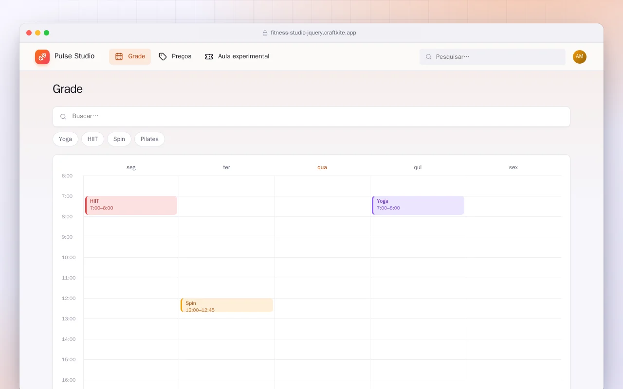
Task: Switch to the Preços tab
Action: [175, 56]
